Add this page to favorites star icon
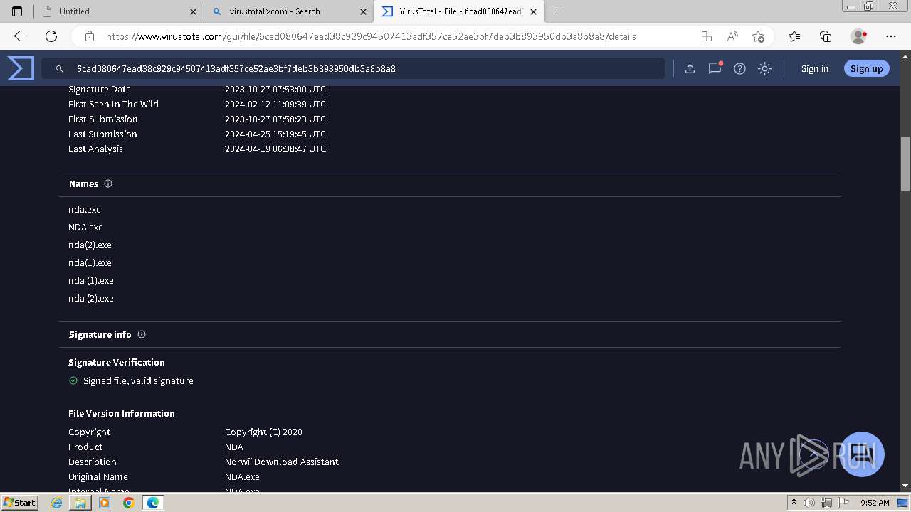This screenshot has width=911, height=512. pos(758,36)
